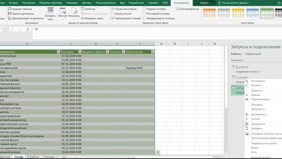Add a new sheet with plus icon
Screen dimensions: 282x159
[64, 157]
